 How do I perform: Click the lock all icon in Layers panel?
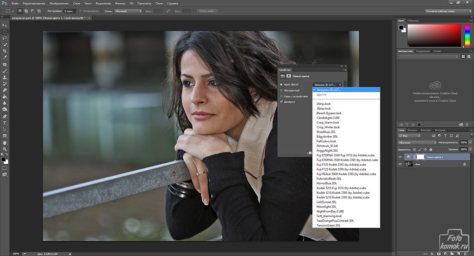click(430, 149)
